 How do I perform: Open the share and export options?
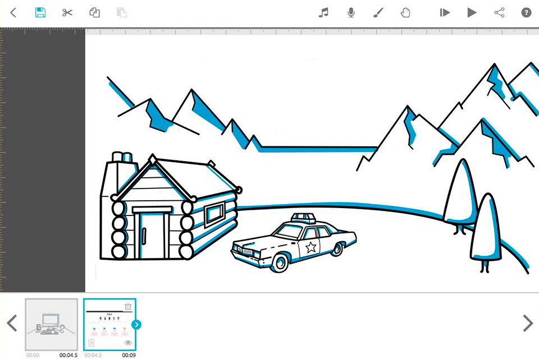tap(499, 12)
